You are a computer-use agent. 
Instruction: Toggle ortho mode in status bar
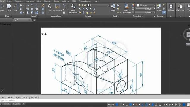[x=127, y=104]
